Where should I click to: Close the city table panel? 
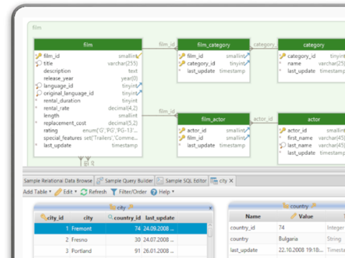211,208
